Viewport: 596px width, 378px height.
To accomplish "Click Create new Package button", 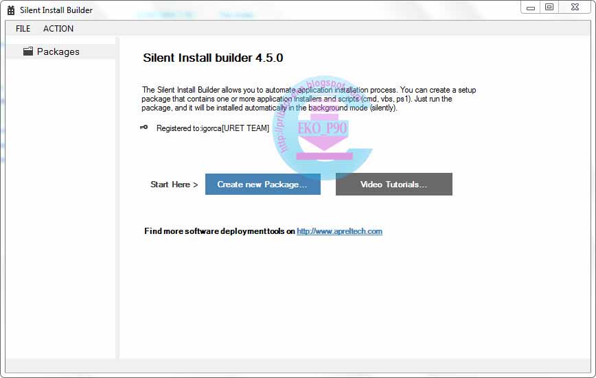I will click(263, 185).
